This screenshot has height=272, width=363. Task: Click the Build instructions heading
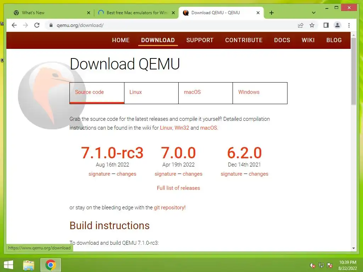110,226
